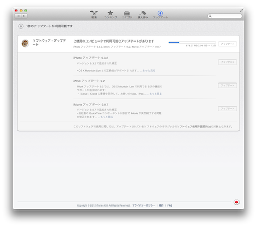Viewport: 257px width, 227px height.
Task: Click the green zoom window button
Action: click(x=26, y=11)
